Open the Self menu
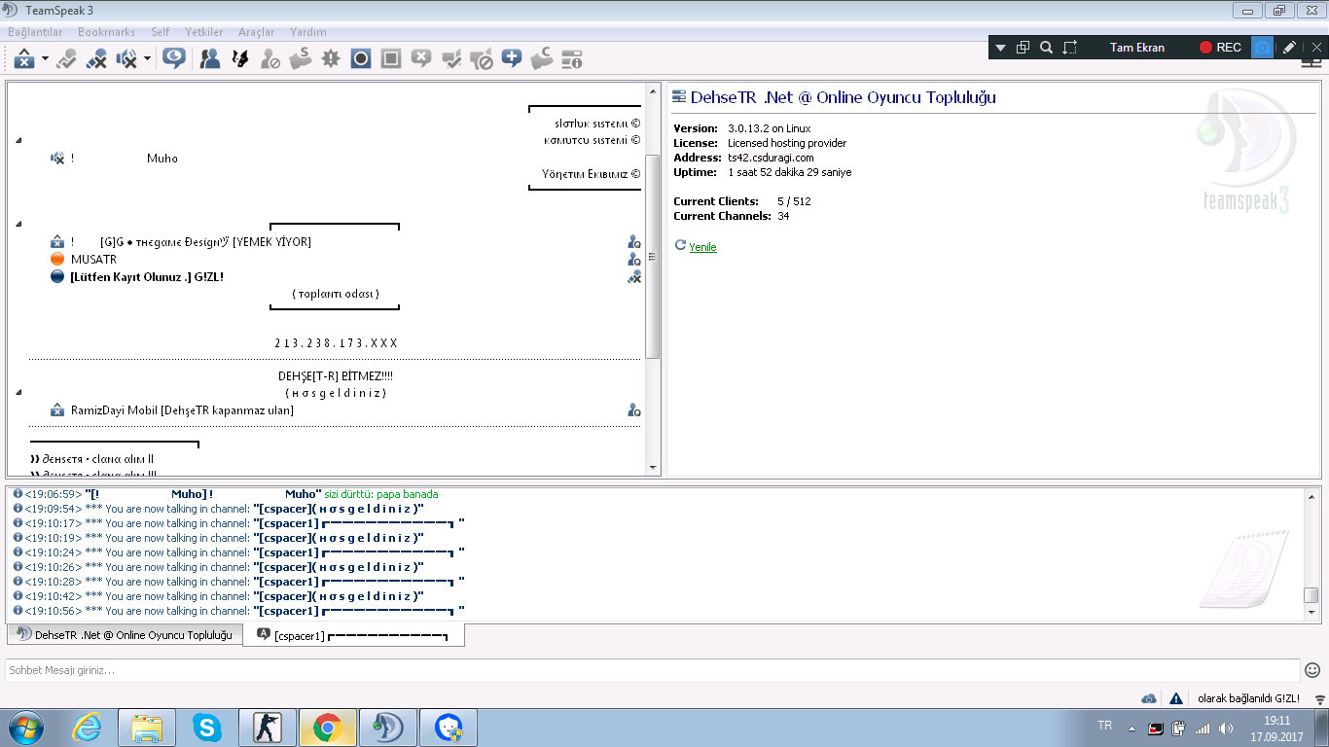This screenshot has width=1329, height=747. pos(161,32)
